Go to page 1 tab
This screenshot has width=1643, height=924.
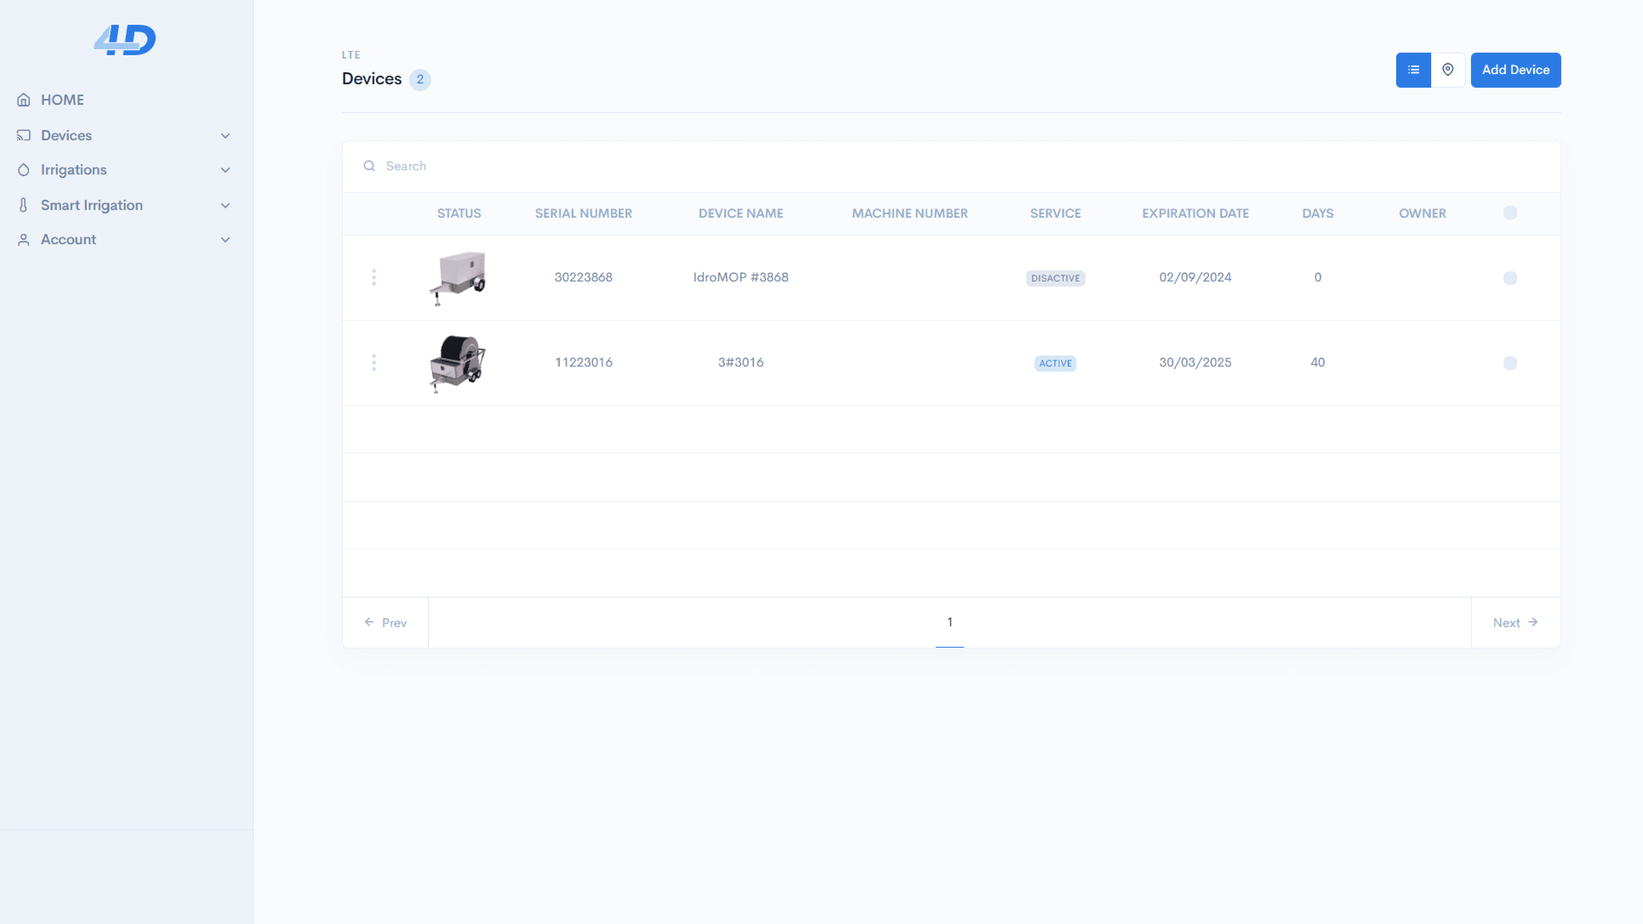[949, 622]
